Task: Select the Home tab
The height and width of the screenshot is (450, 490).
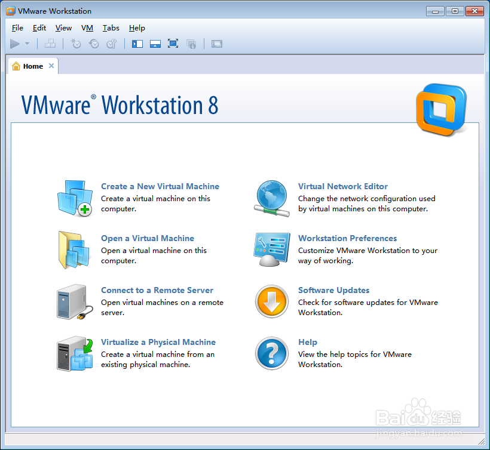Action: [33, 66]
